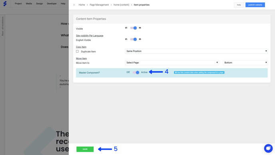Open the Same Position dropdown
Viewport: 275px width, 155px height.
coord(196,51)
